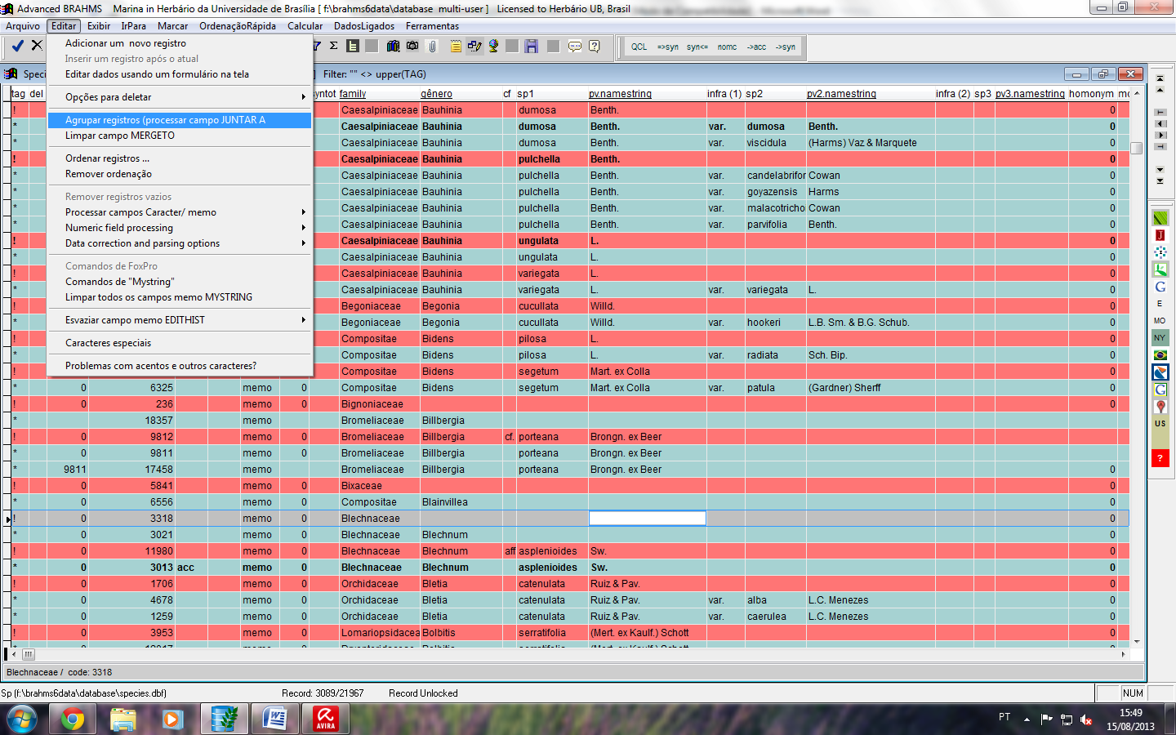
Task: Click the Google Maps pin sidebar icon
Action: (1160, 407)
